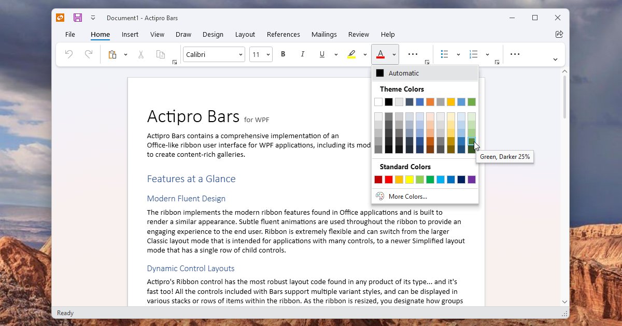Open the Font group overflow ellipsis
This screenshot has height=326, width=622.
(413, 54)
